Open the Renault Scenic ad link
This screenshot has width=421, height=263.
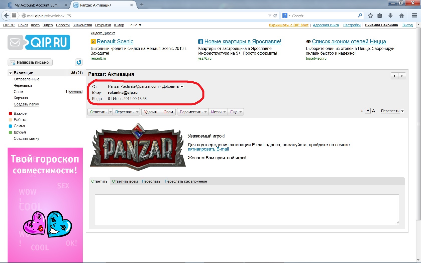click(115, 42)
